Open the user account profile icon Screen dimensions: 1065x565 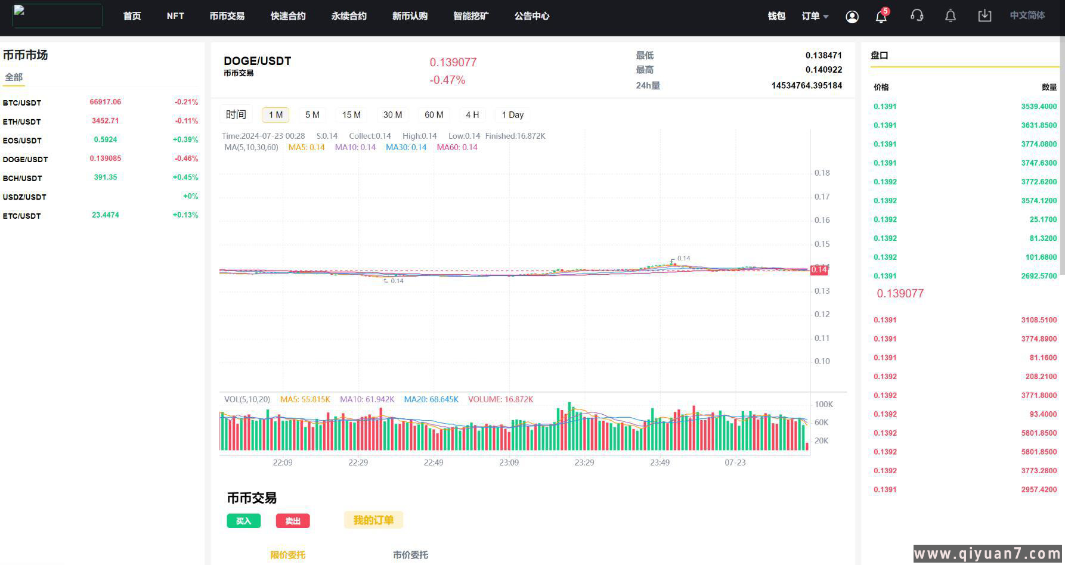[x=852, y=17]
